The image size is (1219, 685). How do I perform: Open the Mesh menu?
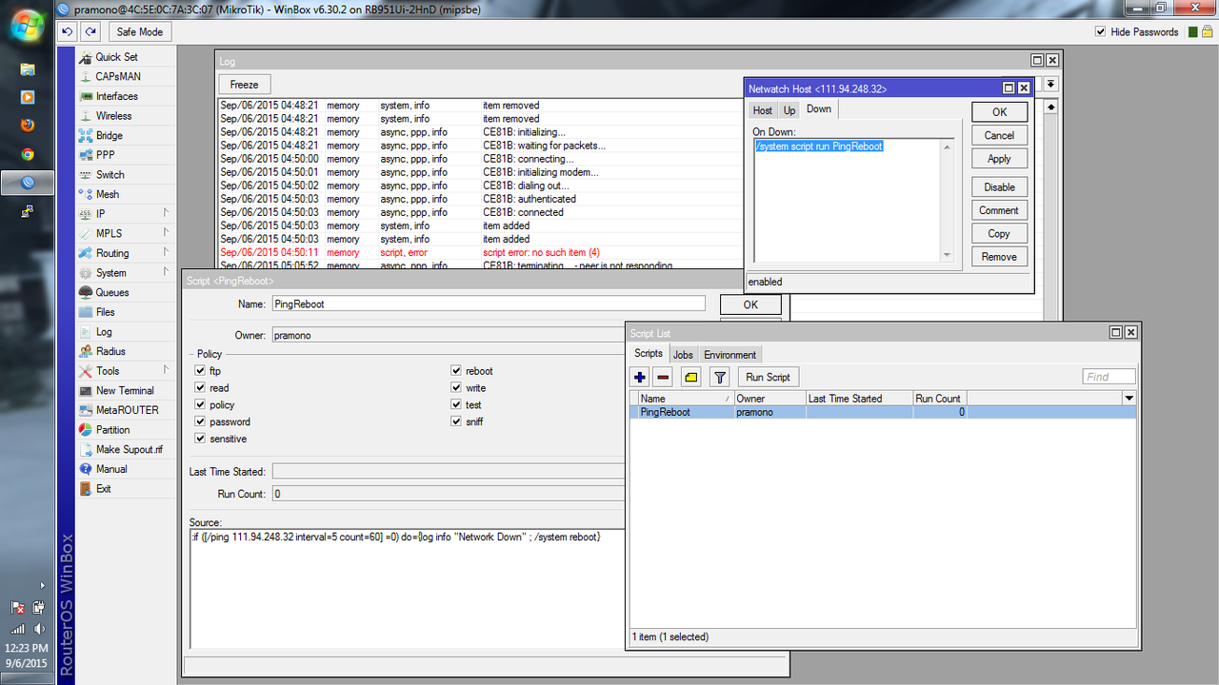[107, 194]
